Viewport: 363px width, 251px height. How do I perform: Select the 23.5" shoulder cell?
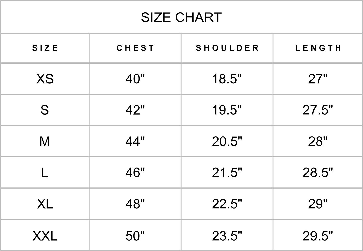click(227, 236)
